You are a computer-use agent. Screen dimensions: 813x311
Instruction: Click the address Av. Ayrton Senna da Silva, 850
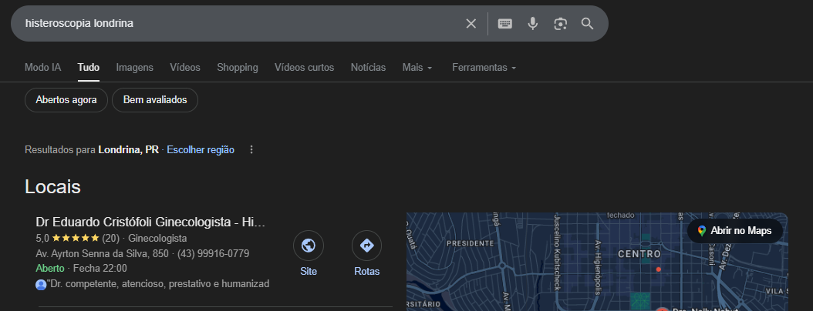click(102, 253)
